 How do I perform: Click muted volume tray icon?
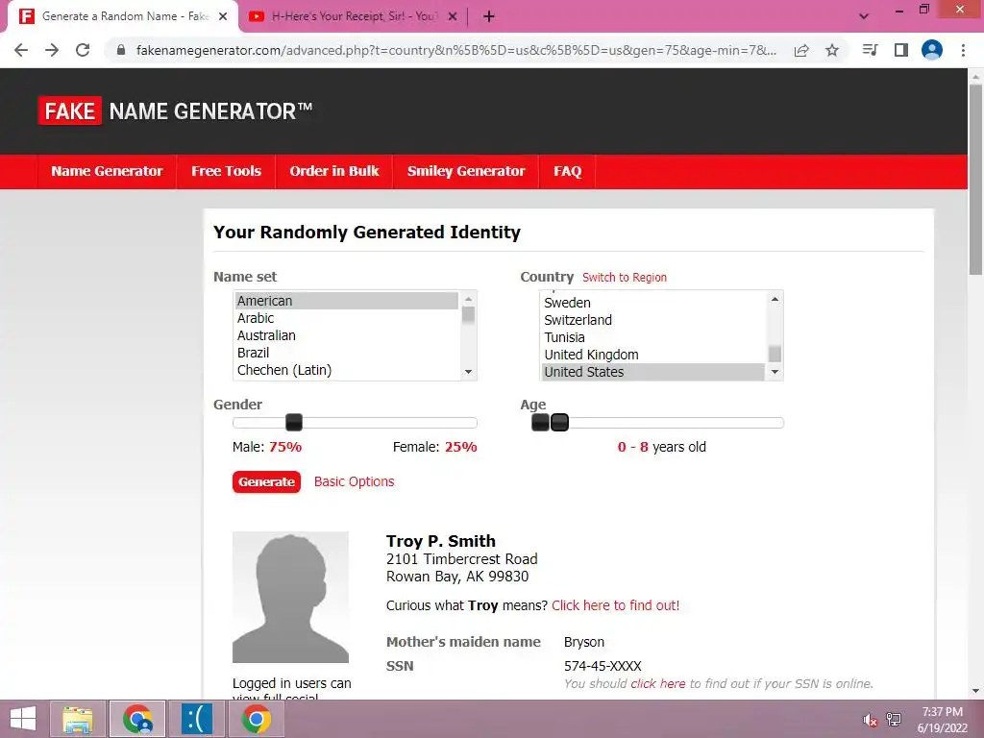click(870, 720)
